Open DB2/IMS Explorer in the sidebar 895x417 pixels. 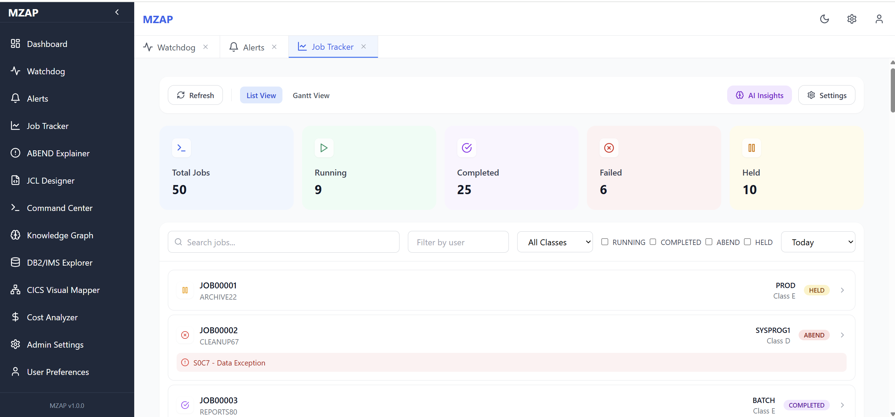pyautogui.click(x=60, y=263)
